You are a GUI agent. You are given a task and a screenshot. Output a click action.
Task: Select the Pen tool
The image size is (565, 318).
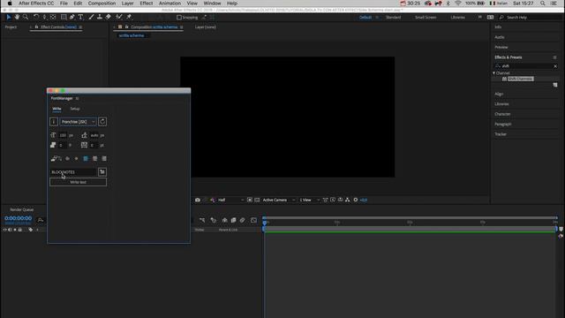click(72, 17)
